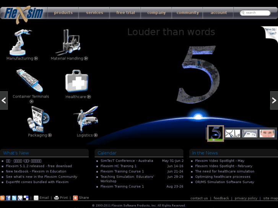Open the Logistics airplane icon
This screenshot has width=278, height=208.
tap(86, 119)
